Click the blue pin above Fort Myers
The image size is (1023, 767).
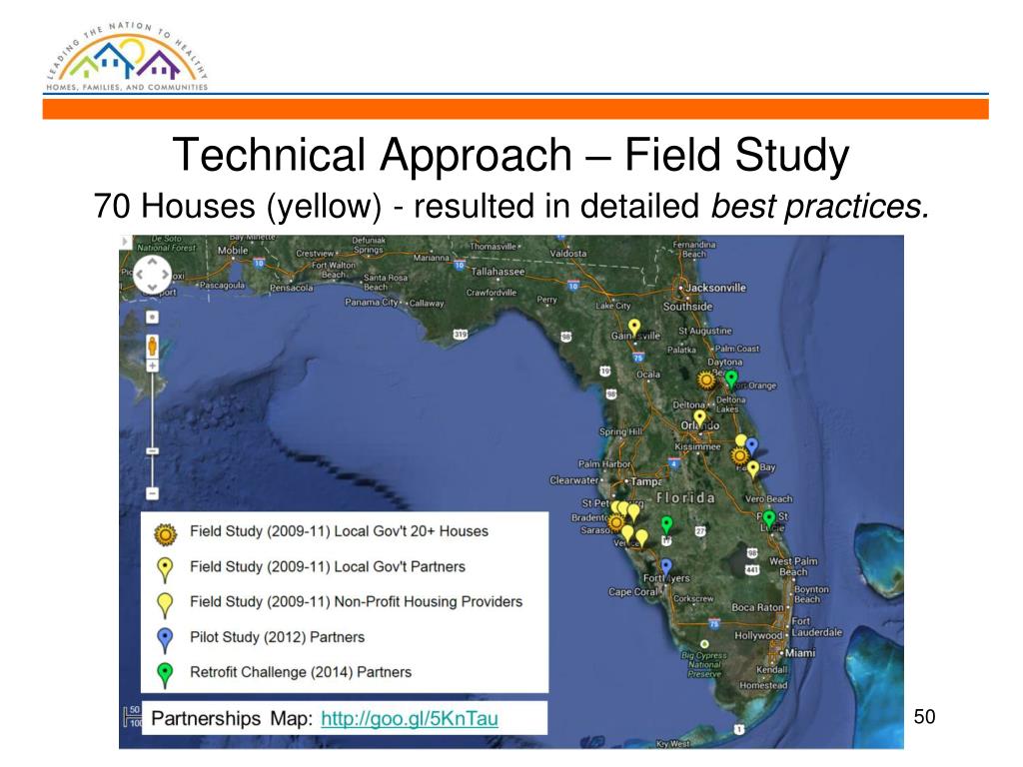(665, 567)
